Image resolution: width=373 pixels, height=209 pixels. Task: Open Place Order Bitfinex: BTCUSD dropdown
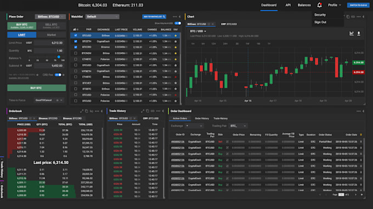pyautogui.click(x=50, y=16)
